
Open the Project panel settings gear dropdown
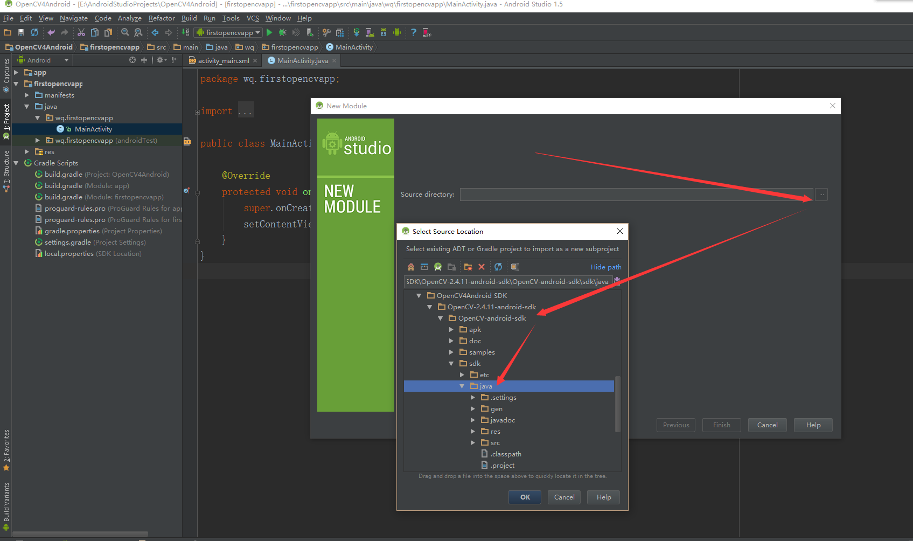(x=162, y=60)
